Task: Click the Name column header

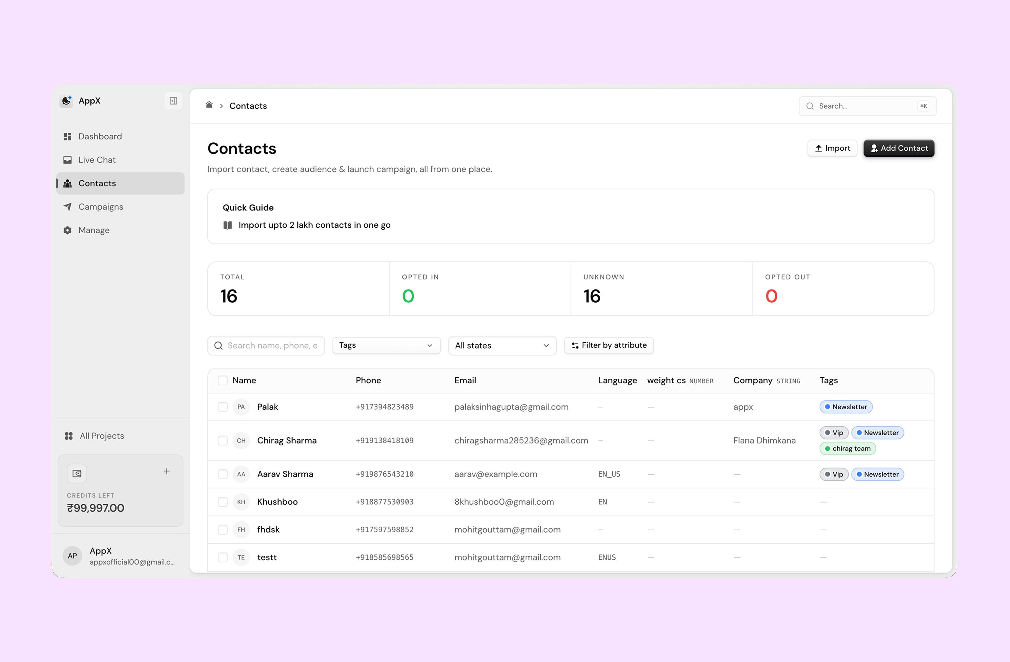Action: pos(244,381)
